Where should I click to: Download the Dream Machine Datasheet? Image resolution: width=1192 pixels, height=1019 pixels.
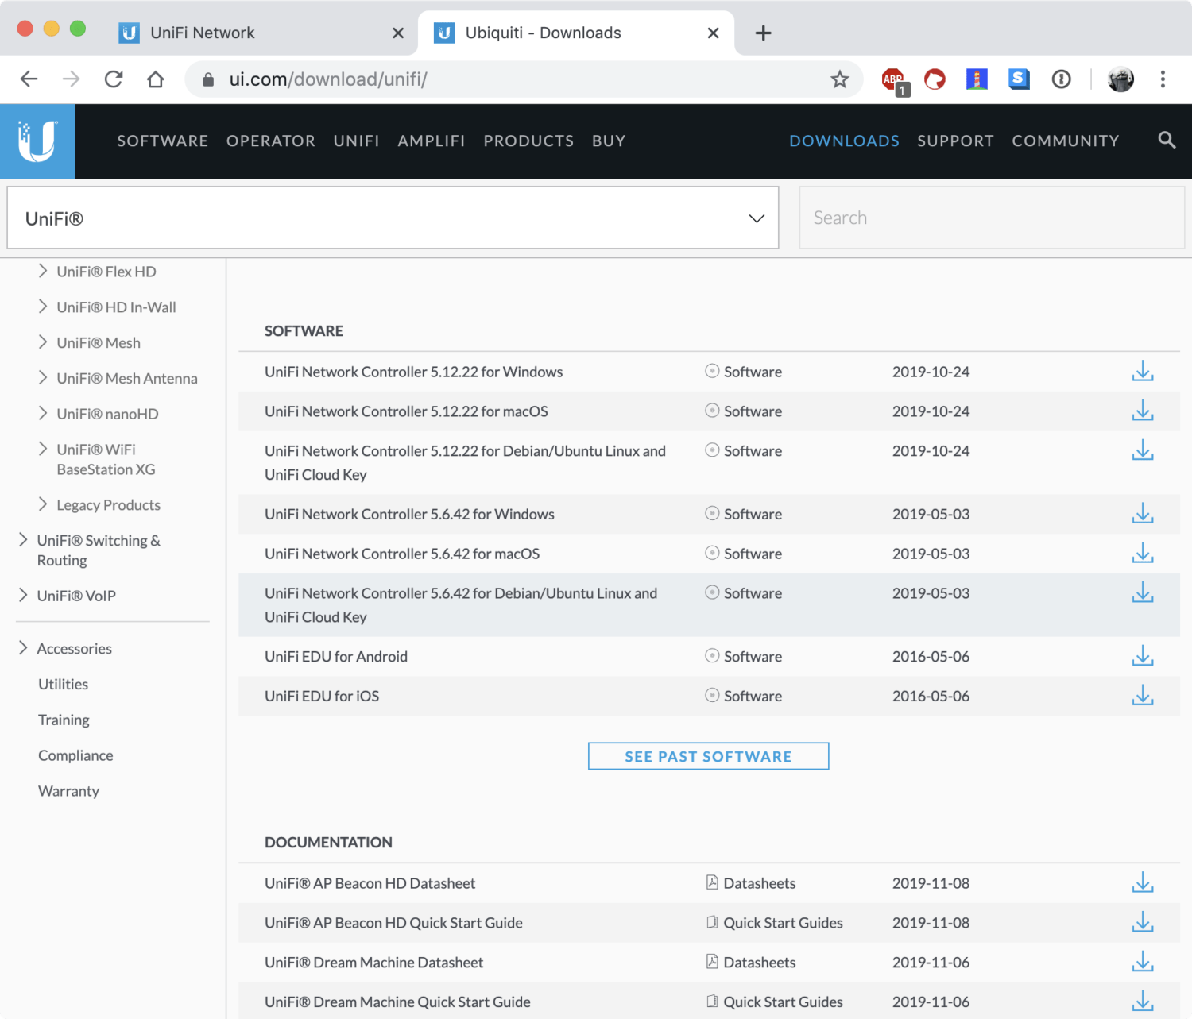click(1143, 963)
